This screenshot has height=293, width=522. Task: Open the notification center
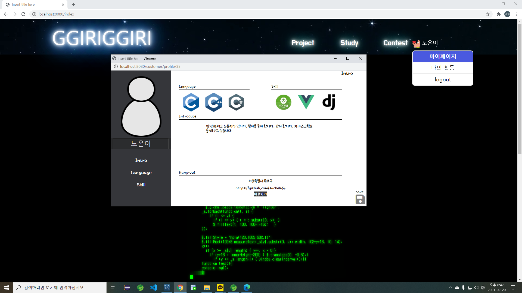513,288
